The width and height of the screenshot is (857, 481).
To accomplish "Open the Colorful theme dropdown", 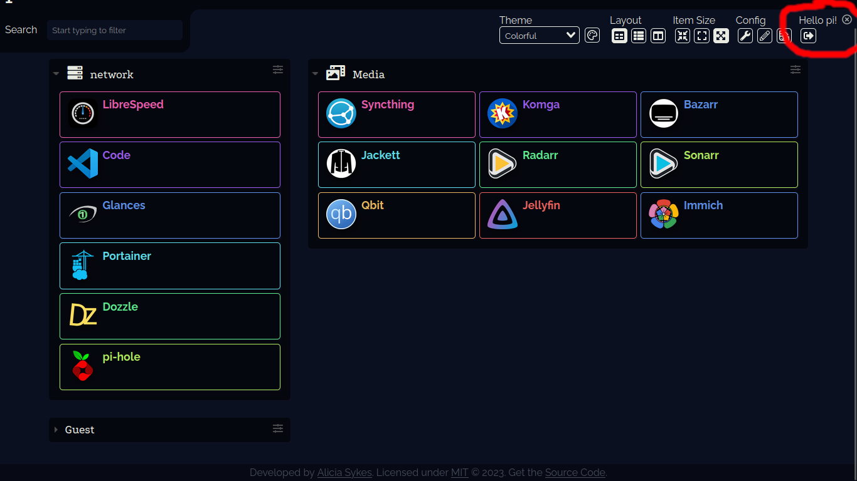I will click(x=540, y=35).
